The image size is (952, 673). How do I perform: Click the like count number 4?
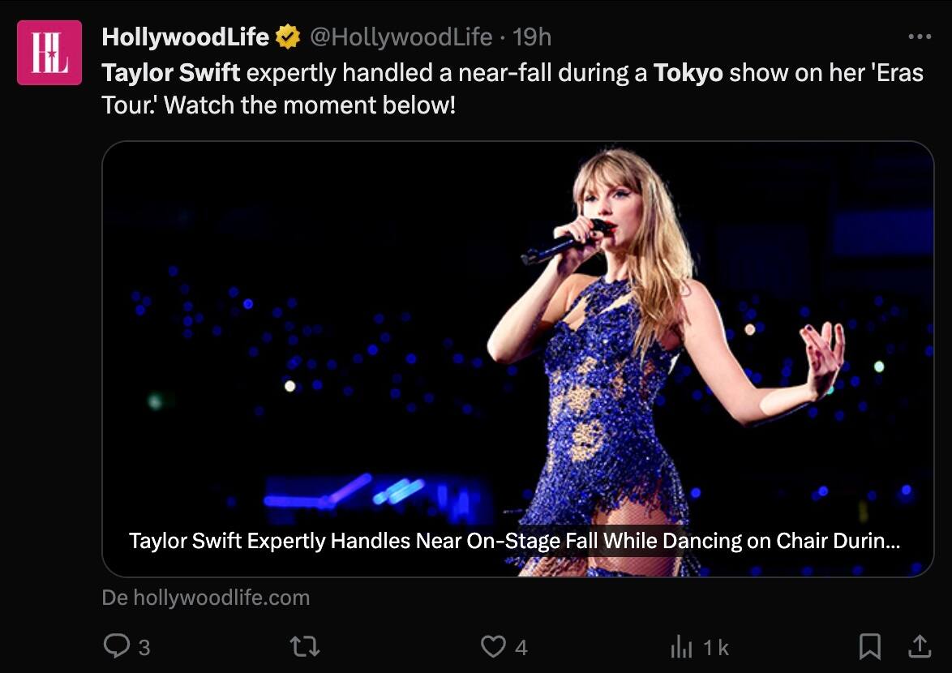521,647
